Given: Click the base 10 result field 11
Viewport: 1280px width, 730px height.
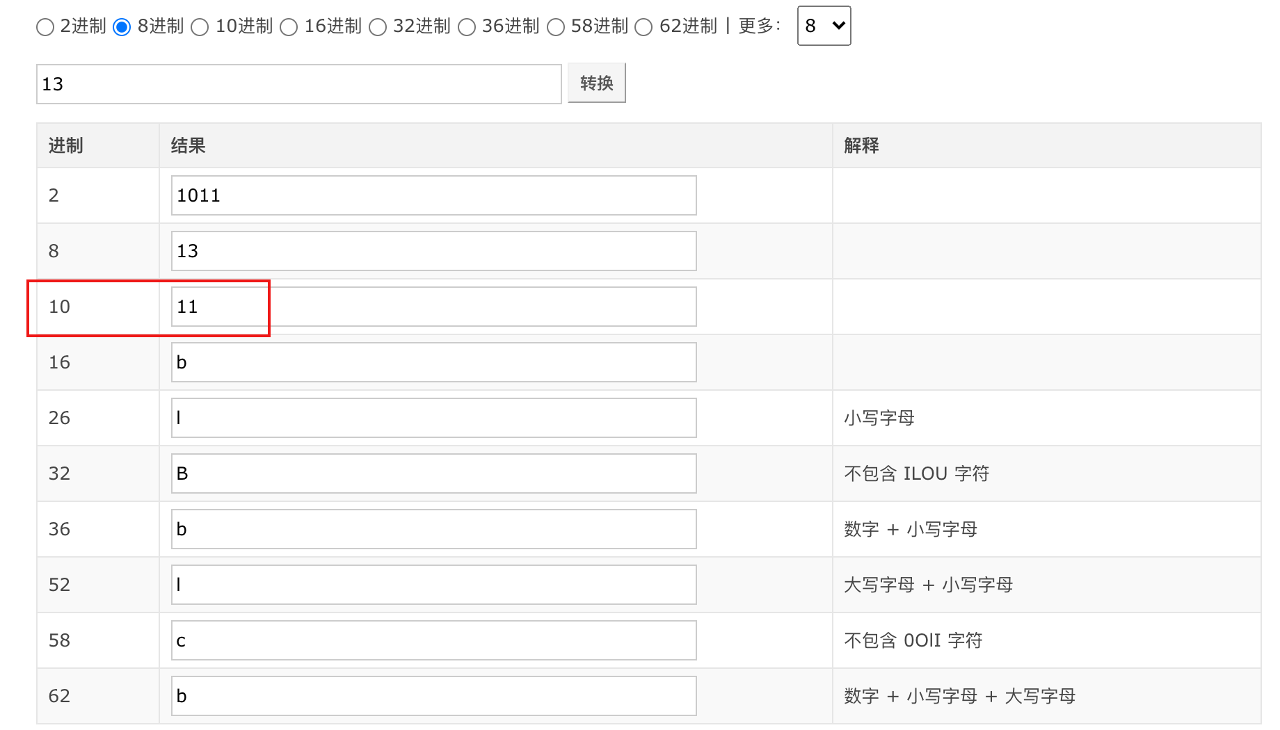Looking at the screenshot, I should [434, 307].
